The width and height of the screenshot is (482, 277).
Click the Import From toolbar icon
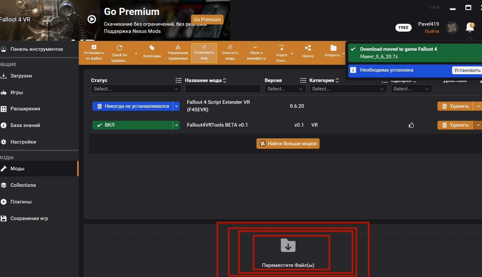point(282,53)
